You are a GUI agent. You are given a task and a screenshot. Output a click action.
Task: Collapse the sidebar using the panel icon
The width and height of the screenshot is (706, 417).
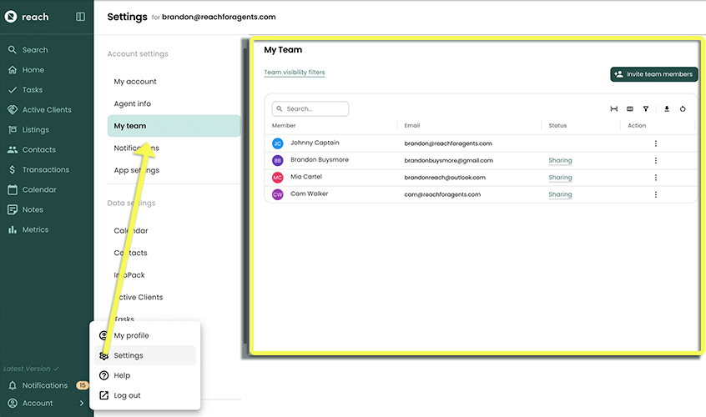point(80,17)
